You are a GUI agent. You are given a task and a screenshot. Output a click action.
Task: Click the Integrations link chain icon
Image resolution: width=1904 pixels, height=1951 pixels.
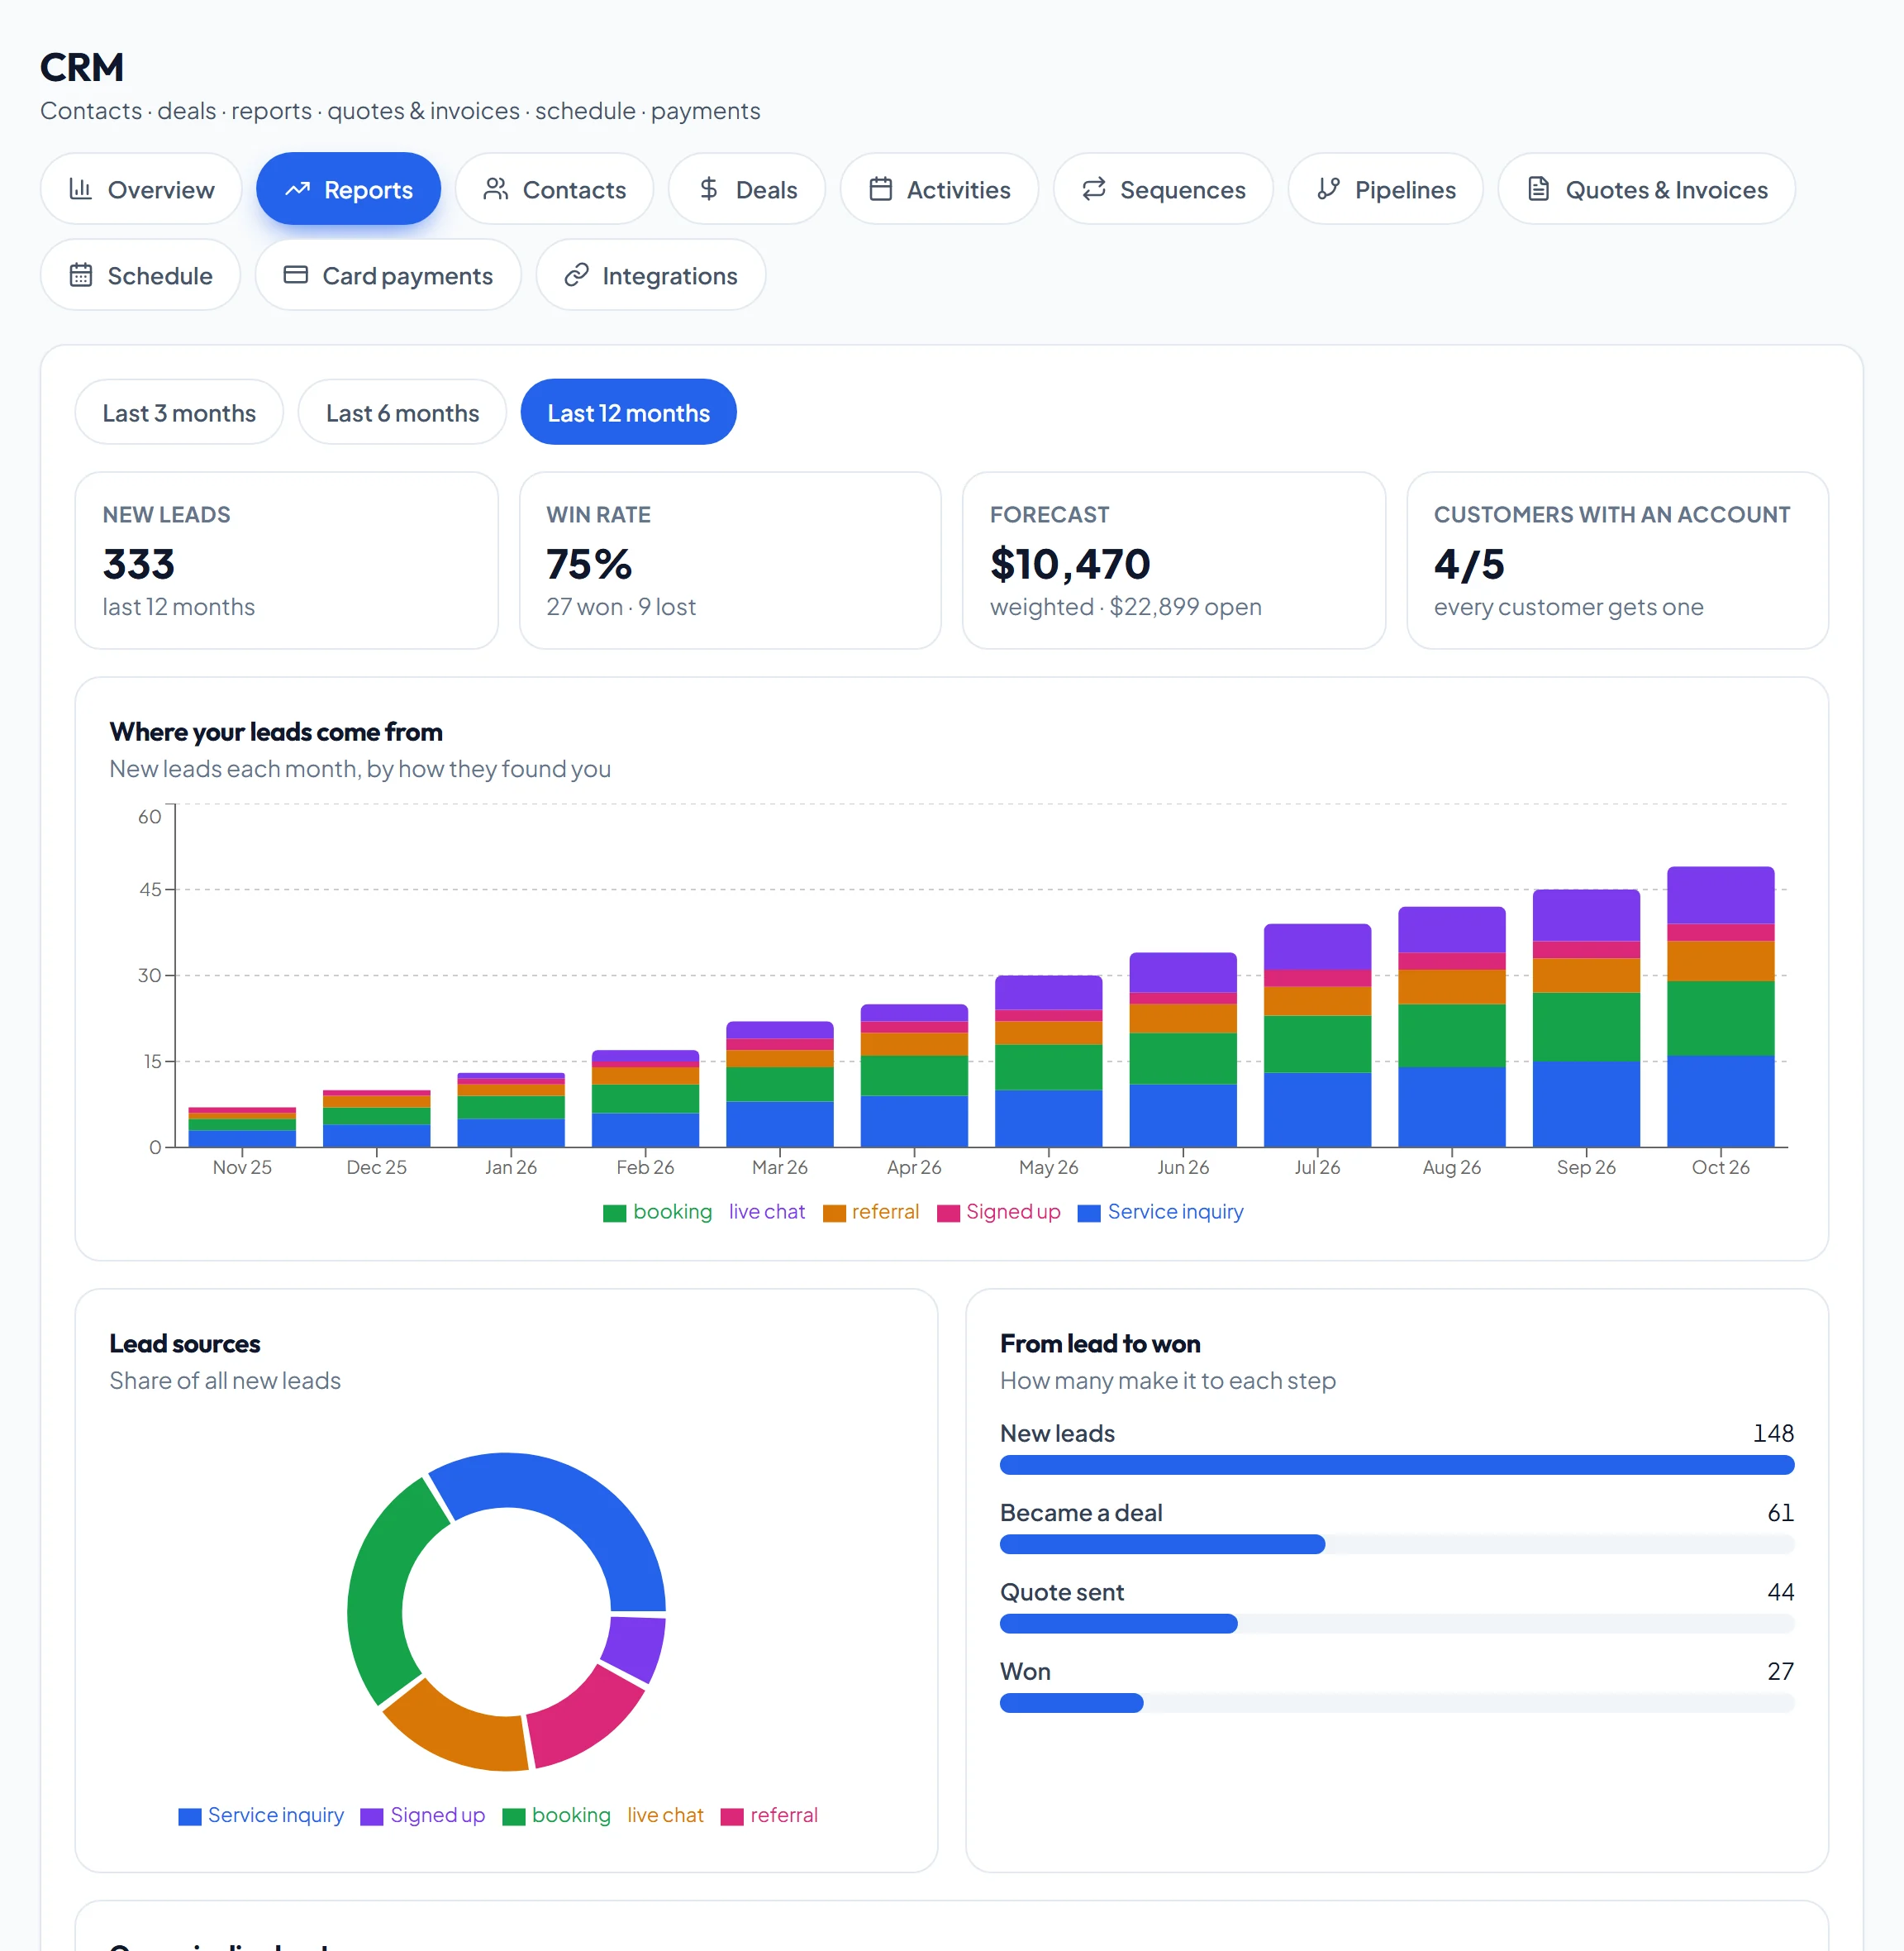pyautogui.click(x=576, y=275)
